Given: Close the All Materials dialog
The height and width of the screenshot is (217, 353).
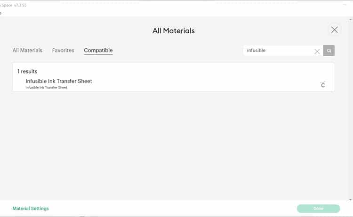Looking at the screenshot, I should point(334,30).
